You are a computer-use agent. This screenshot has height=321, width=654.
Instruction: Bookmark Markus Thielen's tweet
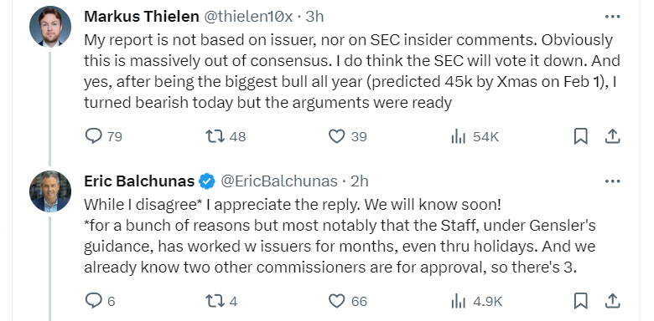coord(580,136)
